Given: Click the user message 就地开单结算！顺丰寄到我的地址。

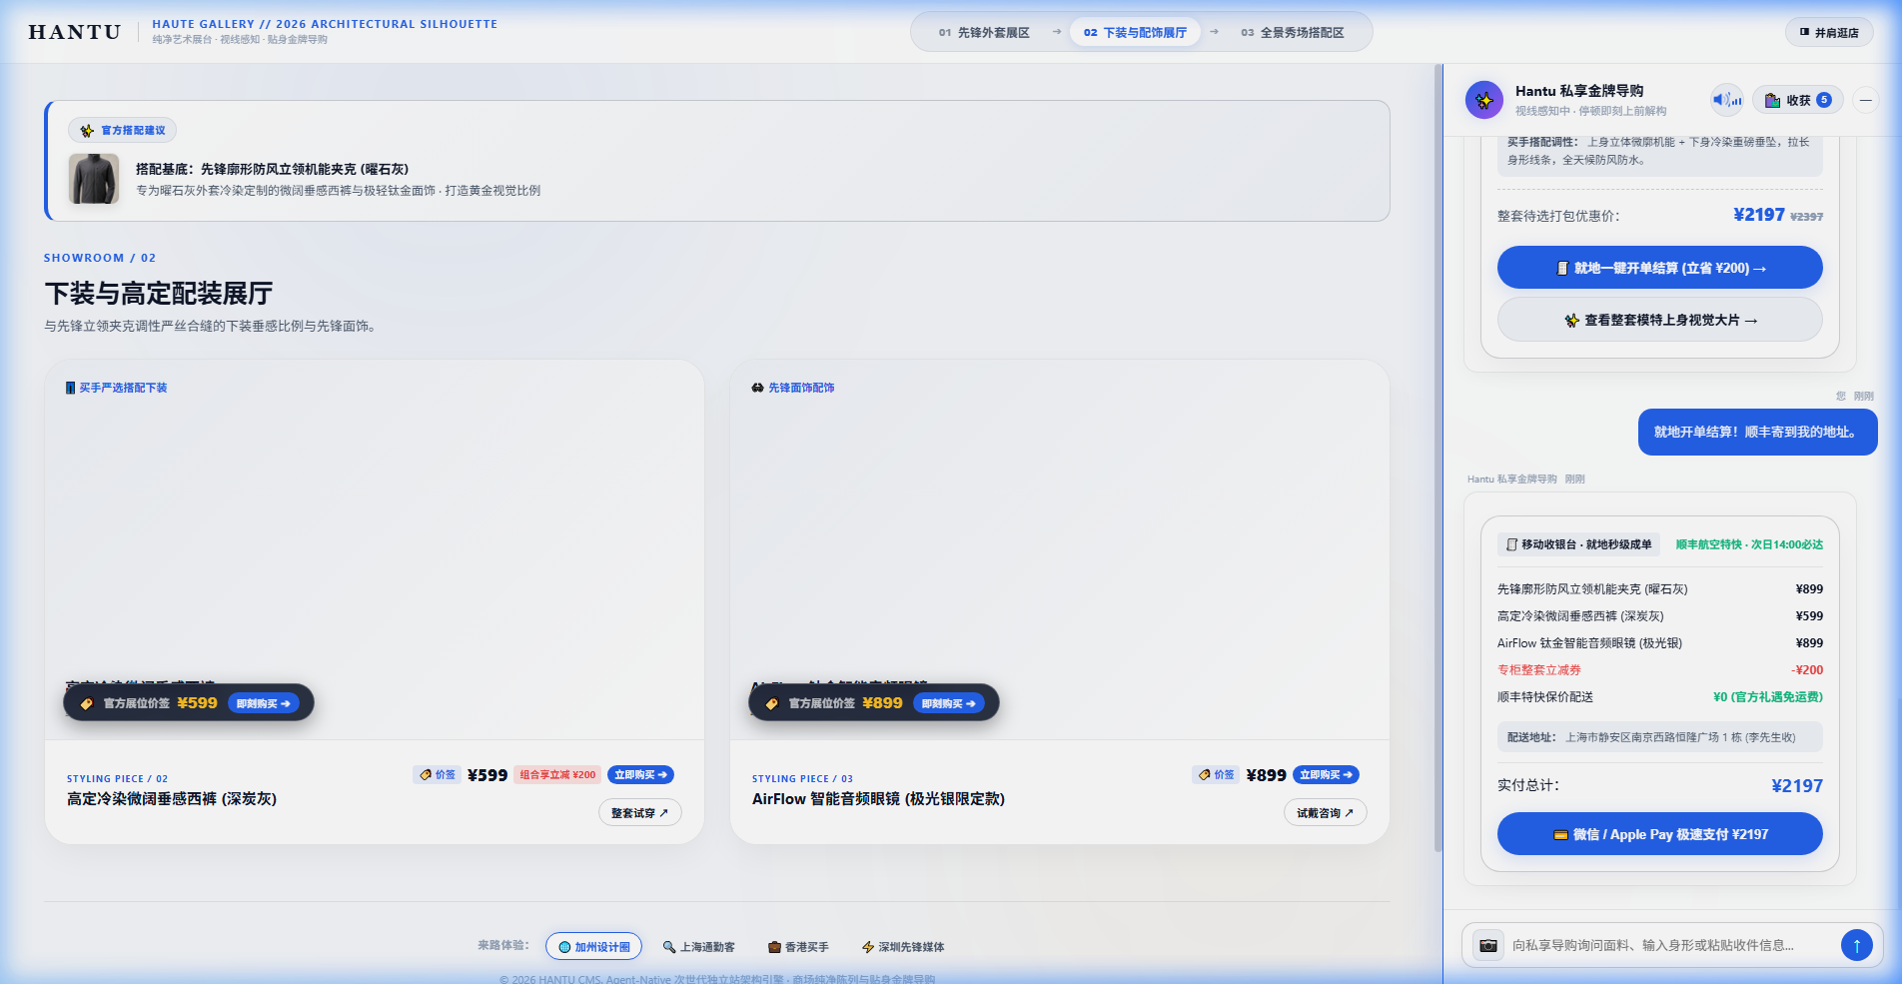Looking at the screenshot, I should pos(1757,433).
